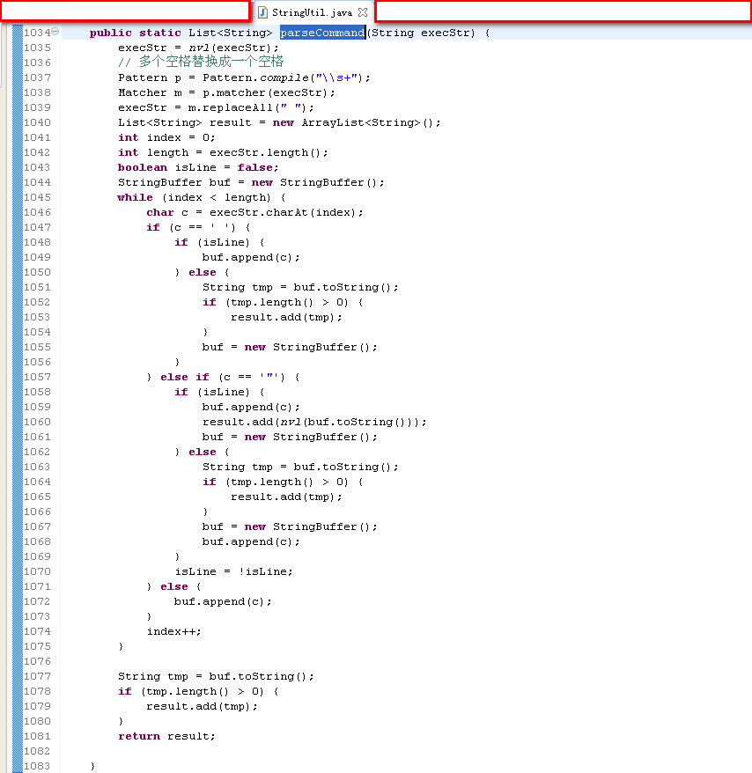Click the highlighted parseCommand method name
752x773 pixels.
[322, 33]
